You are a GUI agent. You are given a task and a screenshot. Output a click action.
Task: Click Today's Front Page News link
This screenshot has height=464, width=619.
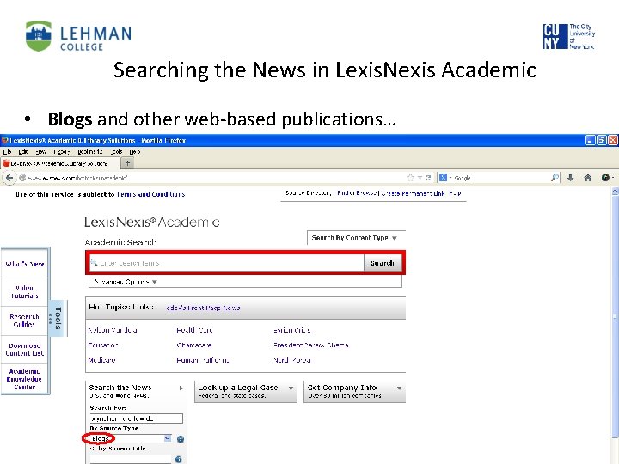[x=203, y=308]
